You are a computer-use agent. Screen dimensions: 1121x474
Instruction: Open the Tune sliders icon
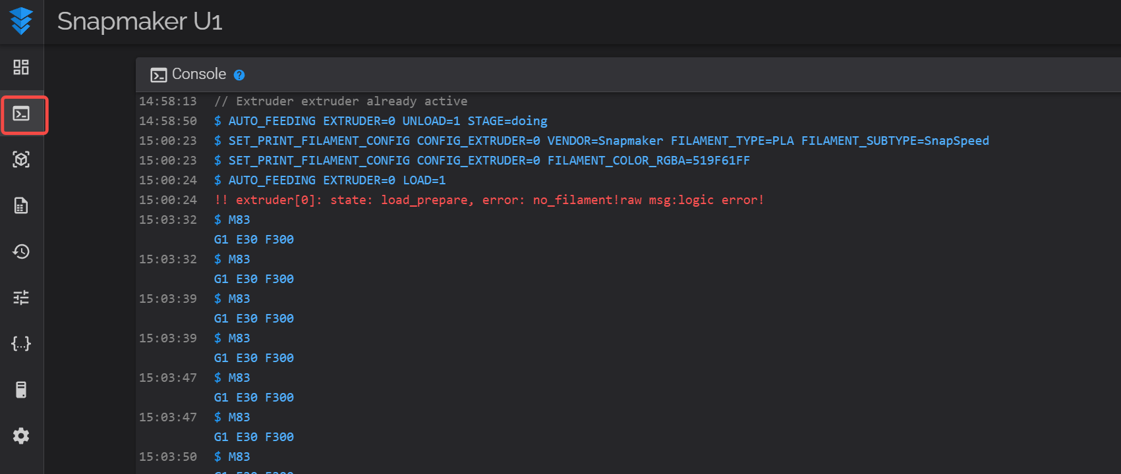[21, 298]
